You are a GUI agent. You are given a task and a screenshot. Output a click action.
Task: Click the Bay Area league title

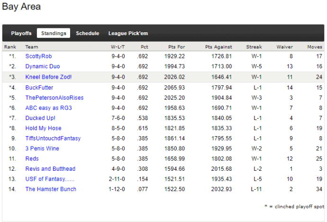(21, 7)
